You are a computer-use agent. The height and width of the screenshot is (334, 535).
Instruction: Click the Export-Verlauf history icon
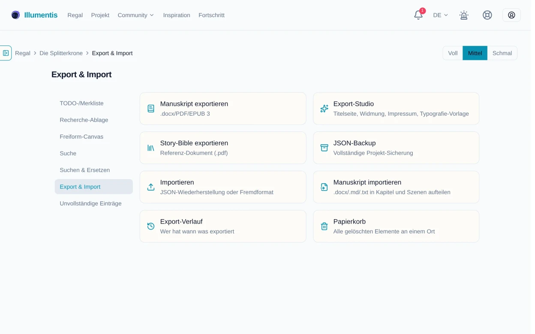[x=151, y=226]
